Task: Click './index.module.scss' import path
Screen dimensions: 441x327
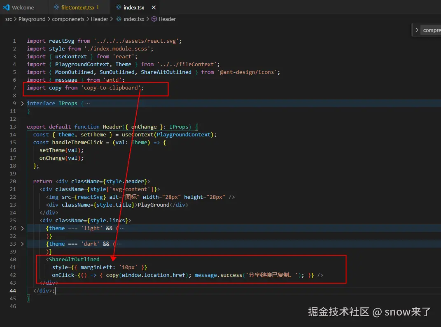Action: click(x=117, y=49)
